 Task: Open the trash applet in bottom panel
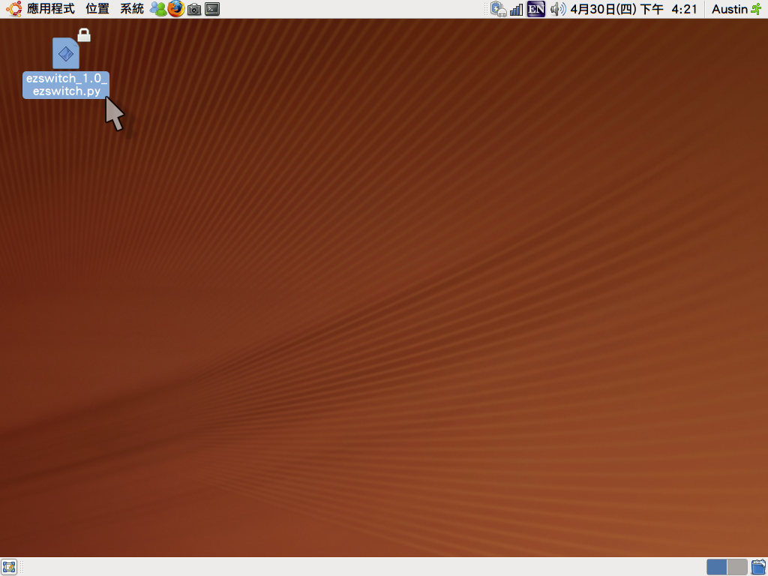pos(758,567)
